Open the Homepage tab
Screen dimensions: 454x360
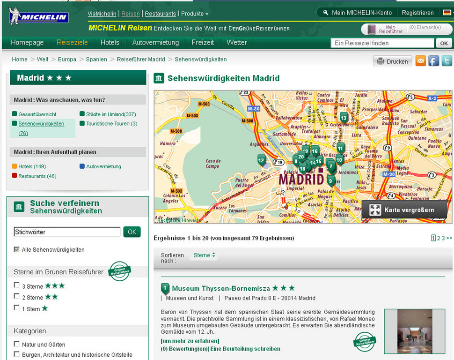point(27,42)
